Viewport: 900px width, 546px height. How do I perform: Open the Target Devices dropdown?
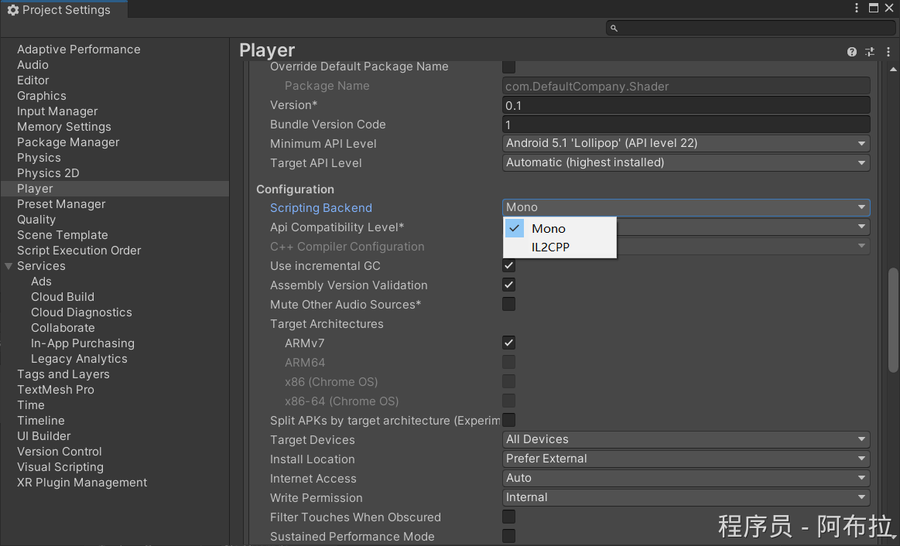click(x=686, y=439)
